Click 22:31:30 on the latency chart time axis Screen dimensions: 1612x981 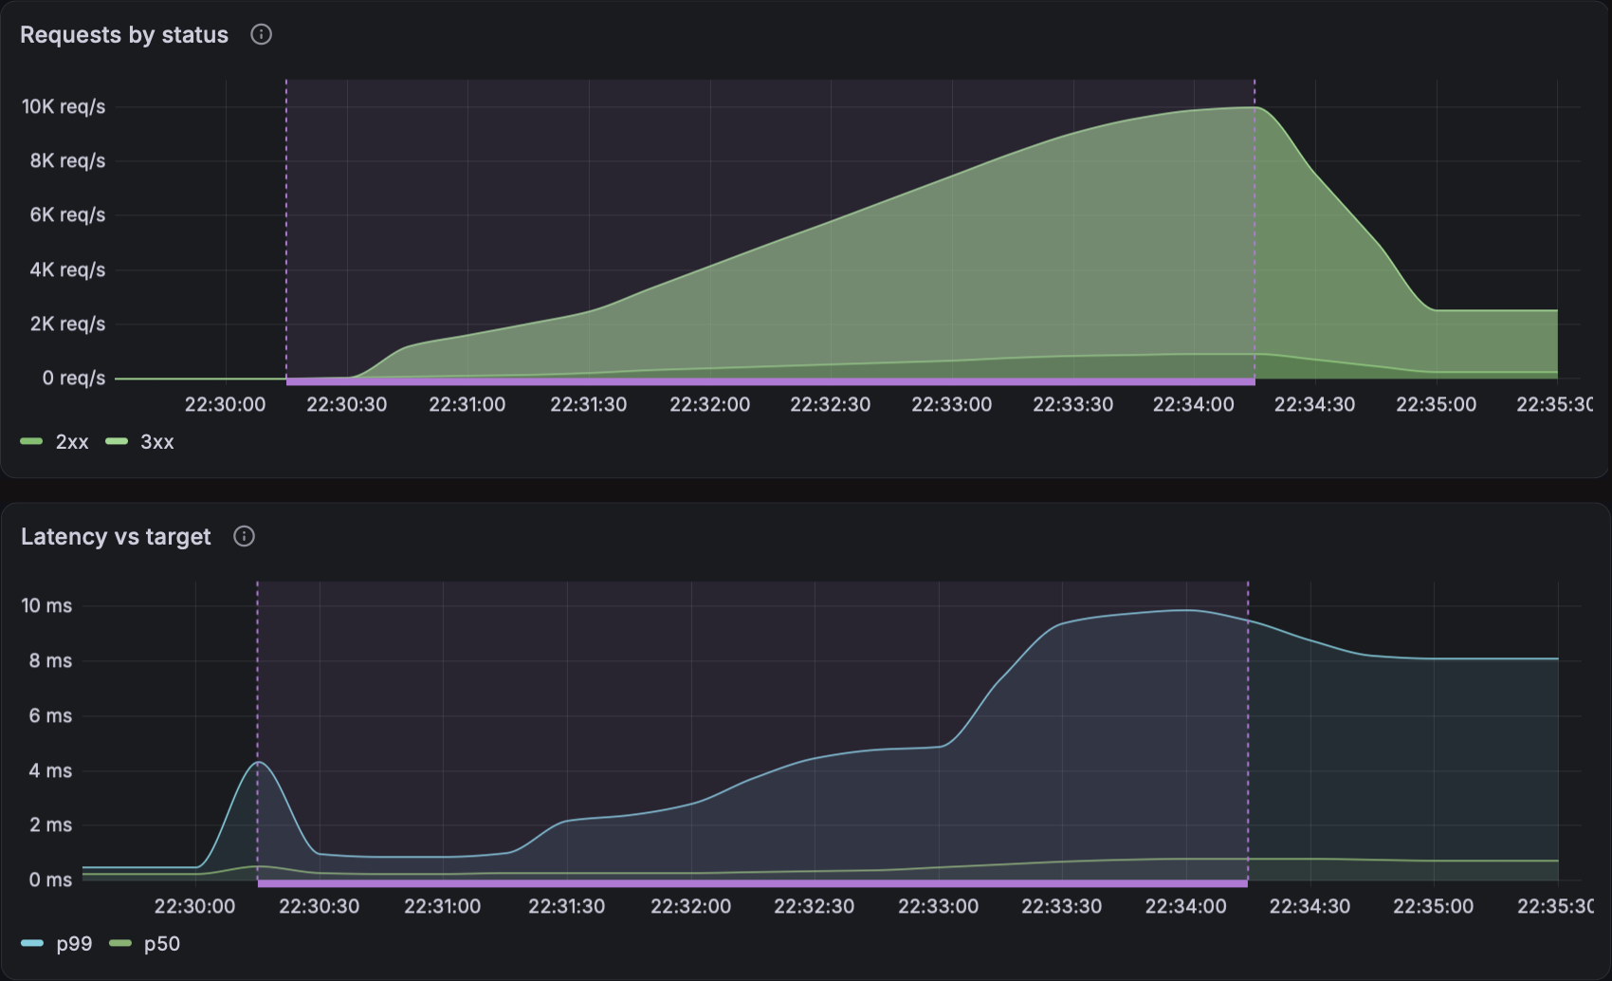(567, 907)
